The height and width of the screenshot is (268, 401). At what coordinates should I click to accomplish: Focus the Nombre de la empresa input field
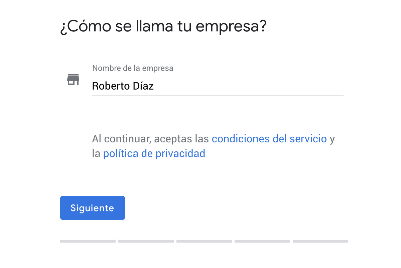(x=218, y=86)
